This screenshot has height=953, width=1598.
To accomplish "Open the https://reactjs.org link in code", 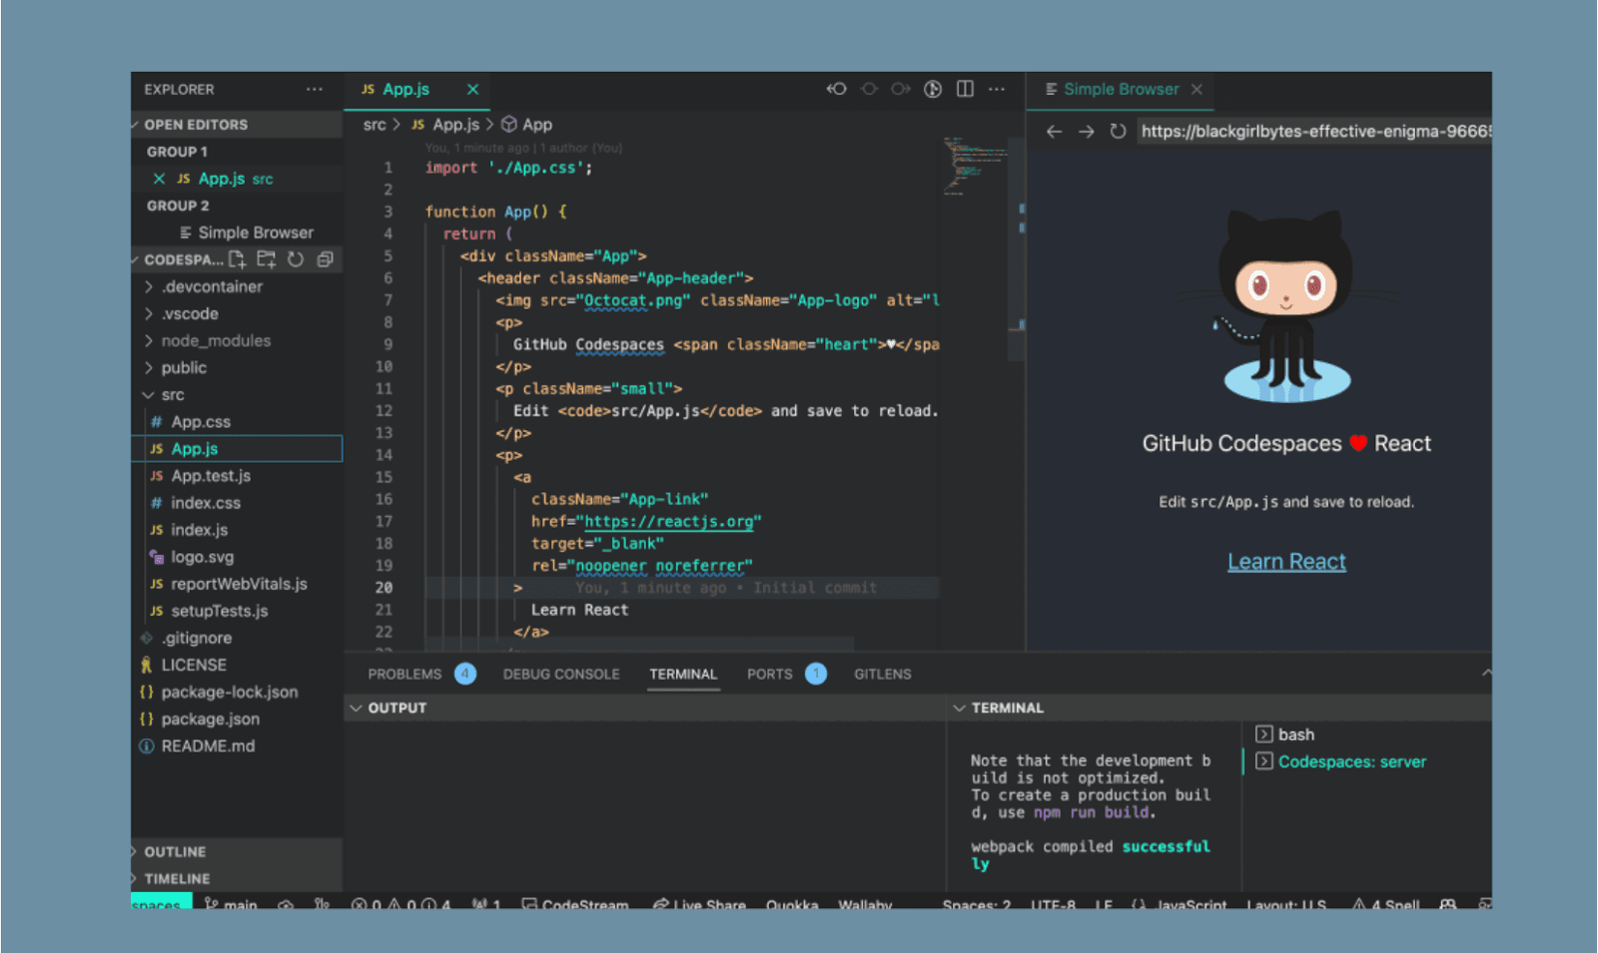I will [x=669, y=521].
